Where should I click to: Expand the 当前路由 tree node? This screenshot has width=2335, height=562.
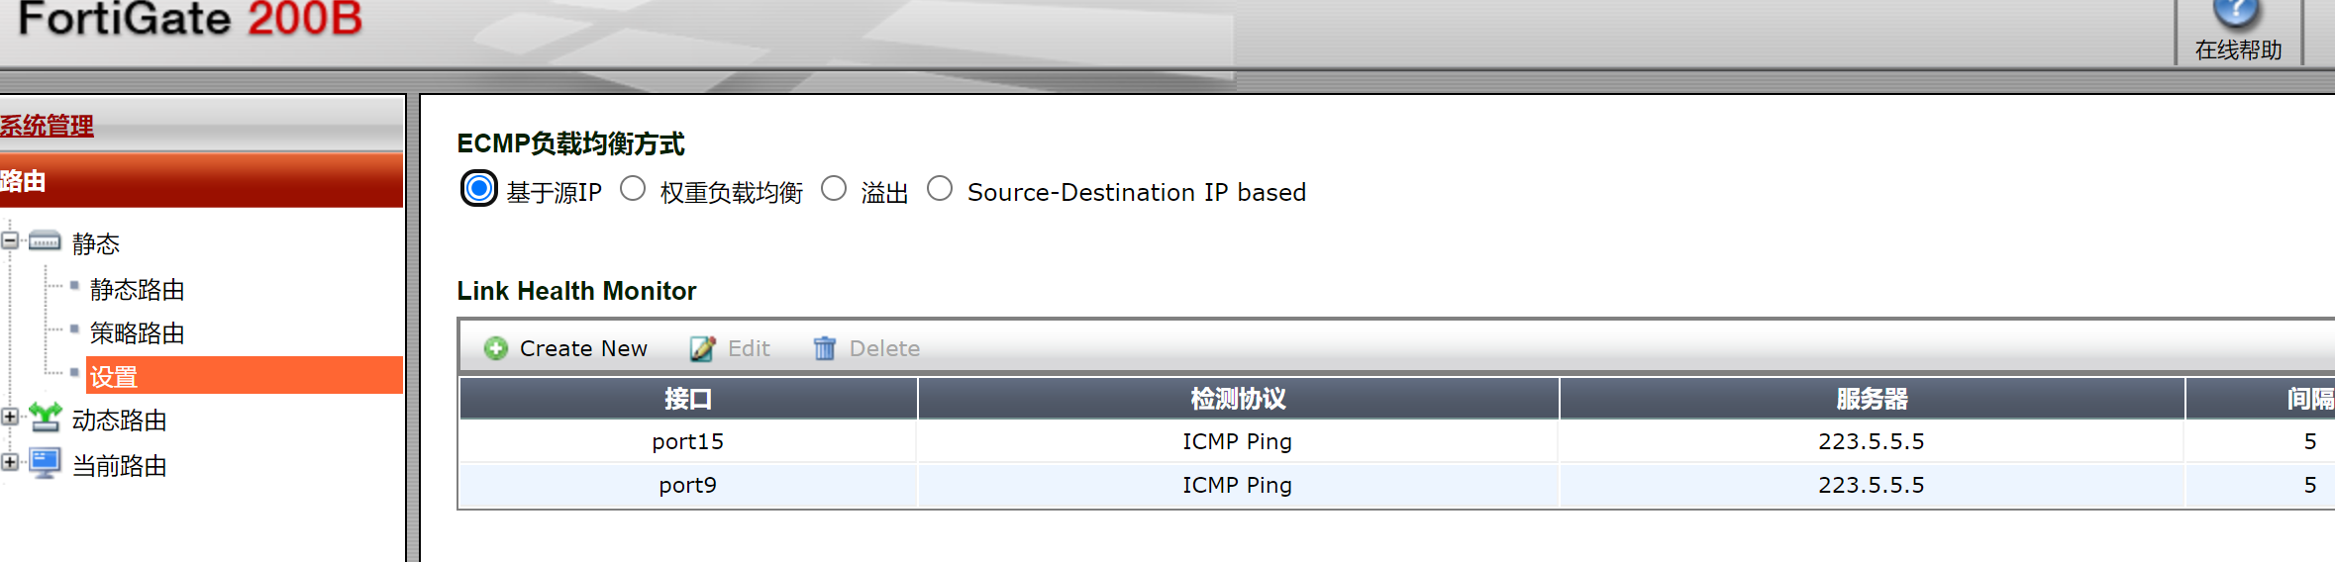pyautogui.click(x=10, y=462)
